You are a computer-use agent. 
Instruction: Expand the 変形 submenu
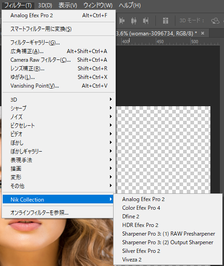(59, 177)
